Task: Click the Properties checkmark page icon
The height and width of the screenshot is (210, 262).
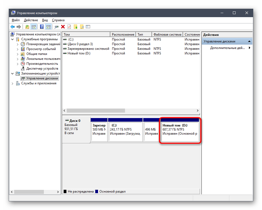Action: pyautogui.click(x=69, y=27)
